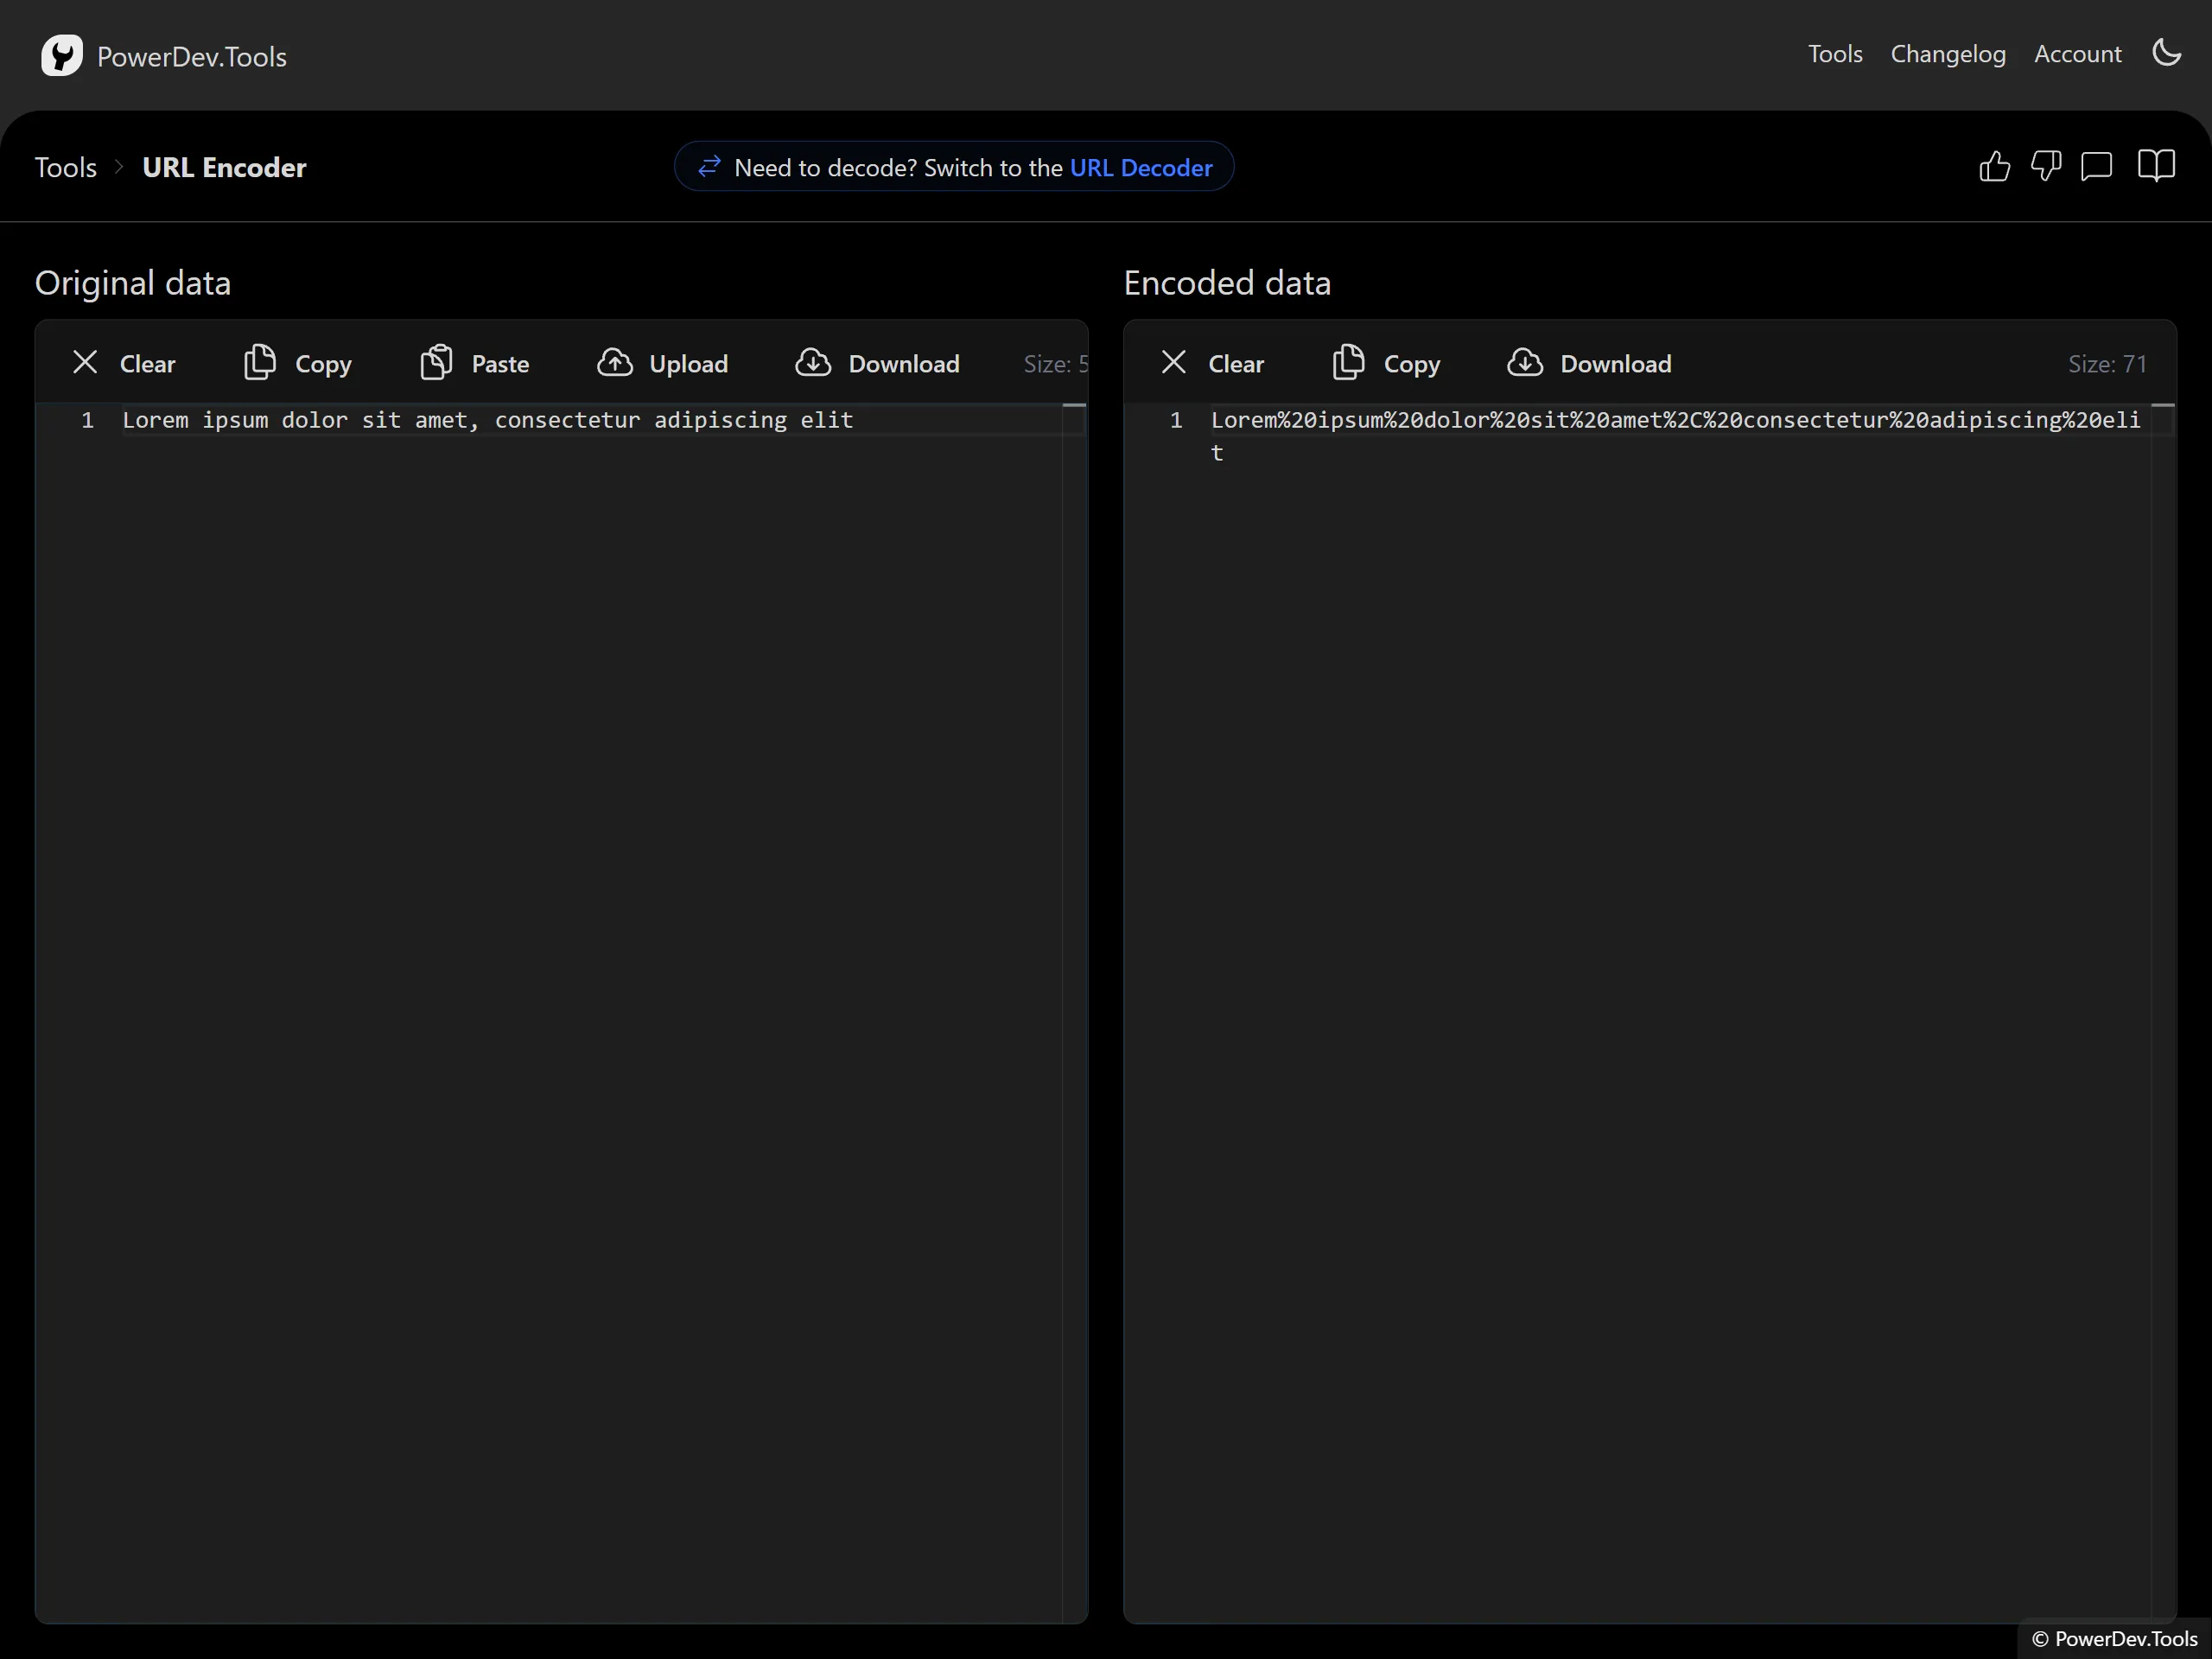Viewport: 2212px width, 1659px height.
Task: Click the Original data editor scrollbar
Action: [1074, 1012]
